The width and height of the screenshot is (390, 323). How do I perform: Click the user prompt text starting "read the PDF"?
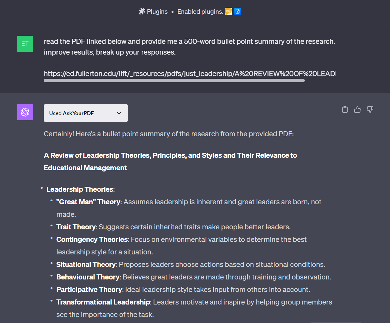tap(189, 47)
